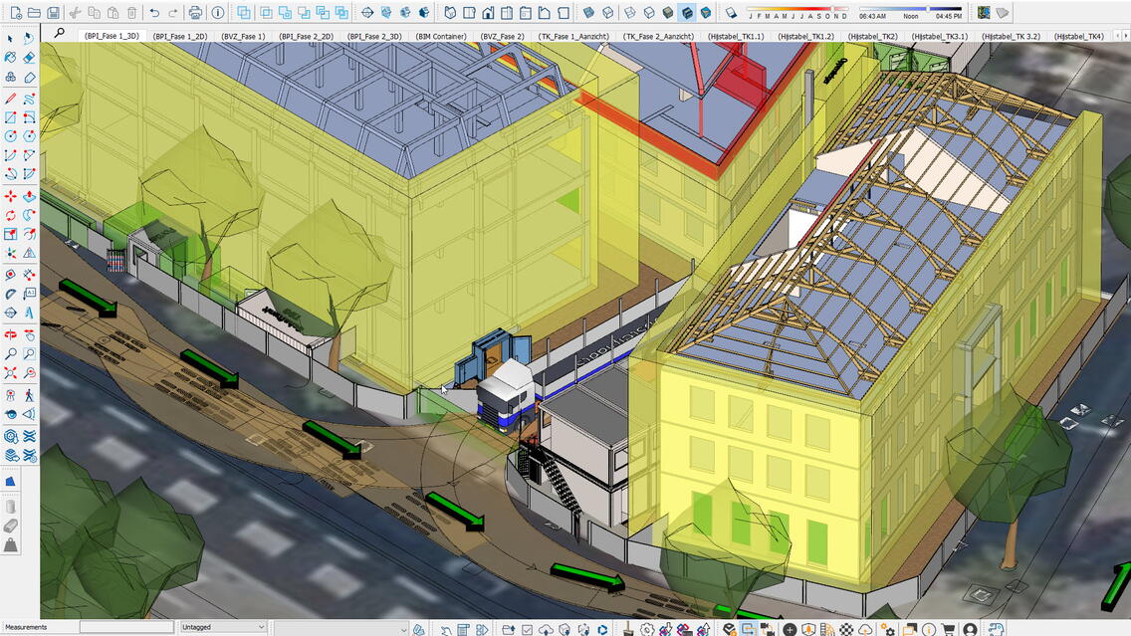Click the Redo arrow icon

pyautogui.click(x=173, y=13)
